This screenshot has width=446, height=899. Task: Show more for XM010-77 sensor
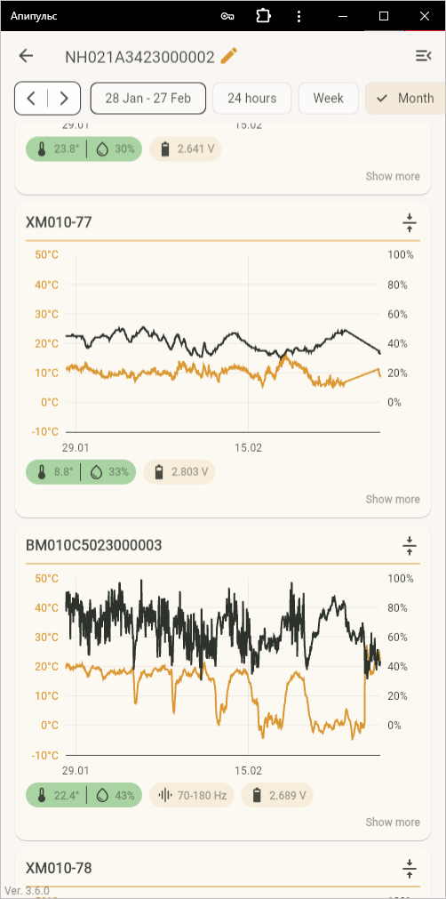pyautogui.click(x=393, y=500)
